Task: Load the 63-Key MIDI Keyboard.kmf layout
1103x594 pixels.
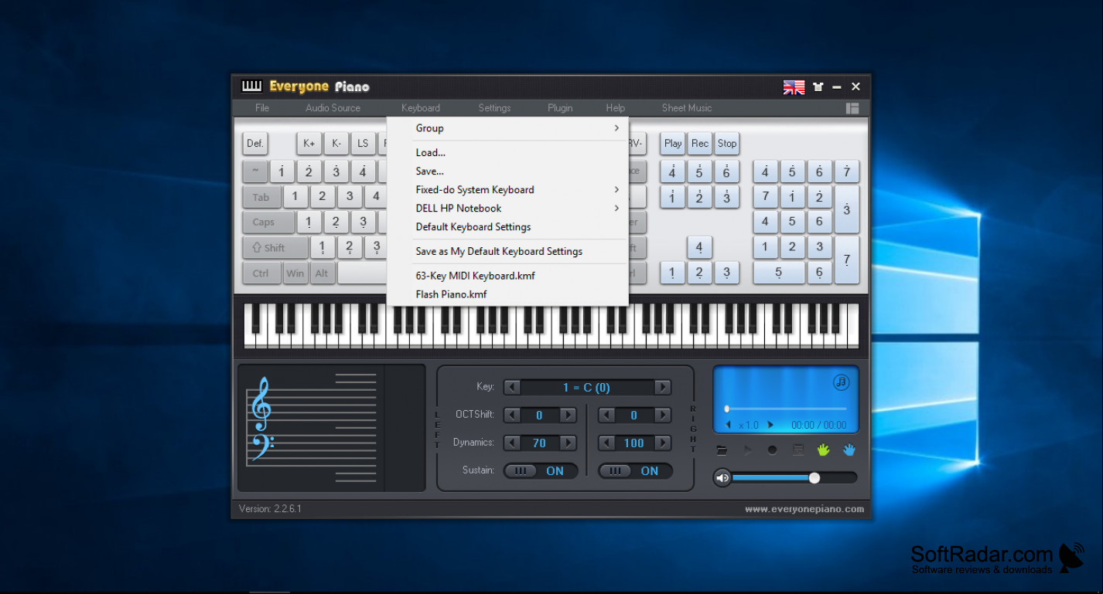Action: pyautogui.click(x=507, y=276)
